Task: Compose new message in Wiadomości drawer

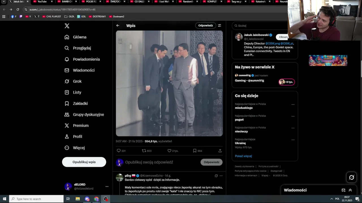Action: [x=343, y=190]
